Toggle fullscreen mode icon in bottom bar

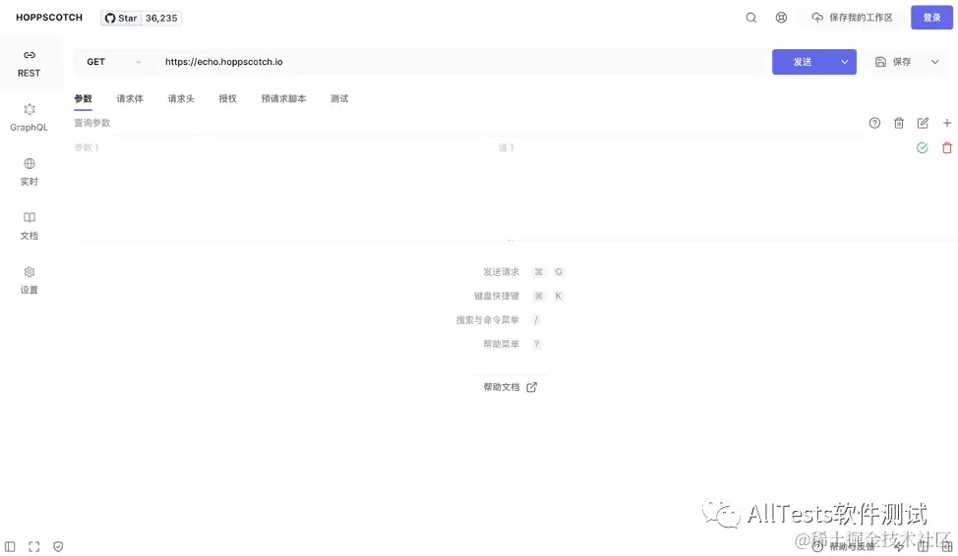(34, 547)
